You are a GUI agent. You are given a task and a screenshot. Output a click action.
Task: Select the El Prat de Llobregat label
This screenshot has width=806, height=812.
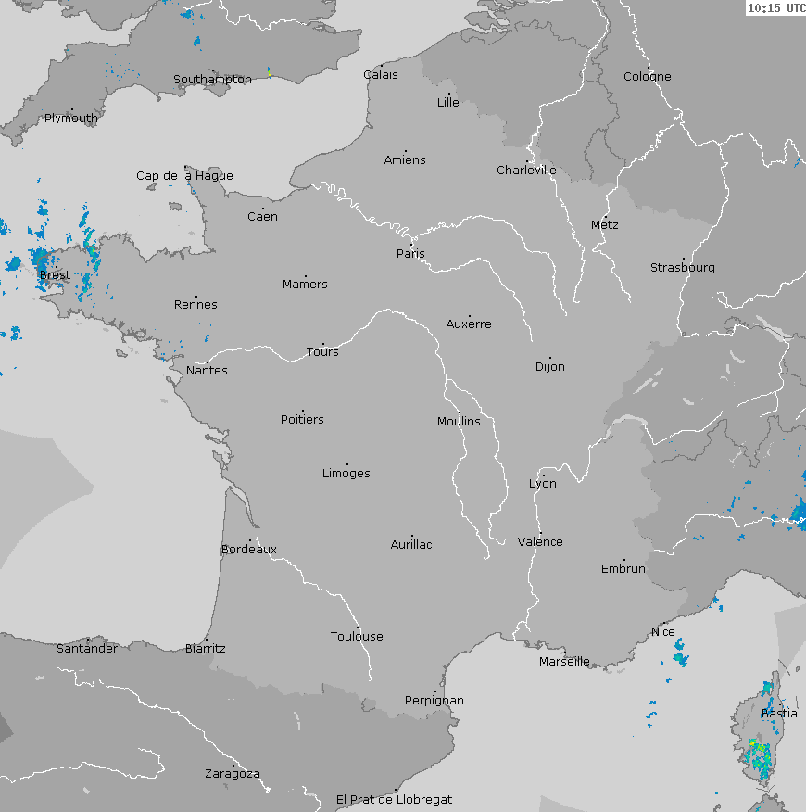(x=394, y=799)
